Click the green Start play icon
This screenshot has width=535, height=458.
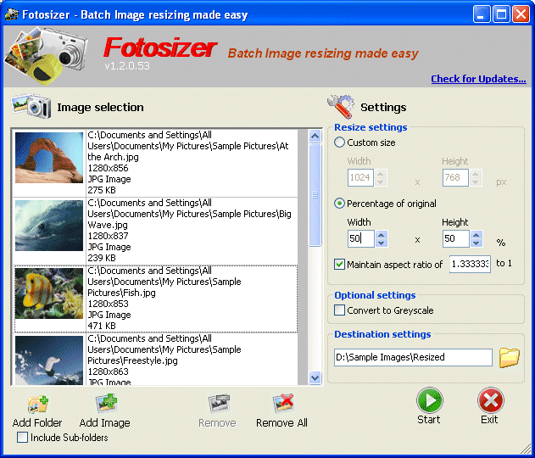tap(429, 400)
